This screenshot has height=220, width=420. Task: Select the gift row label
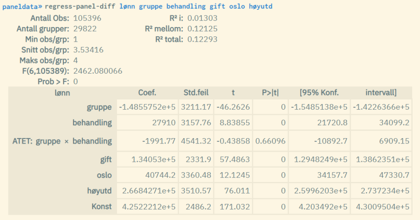pos(105,159)
